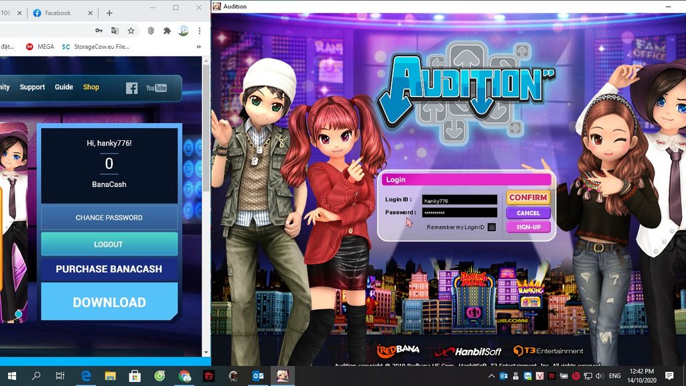Click PURCHASE BANACASH
The width and height of the screenshot is (686, 386).
[x=109, y=269]
